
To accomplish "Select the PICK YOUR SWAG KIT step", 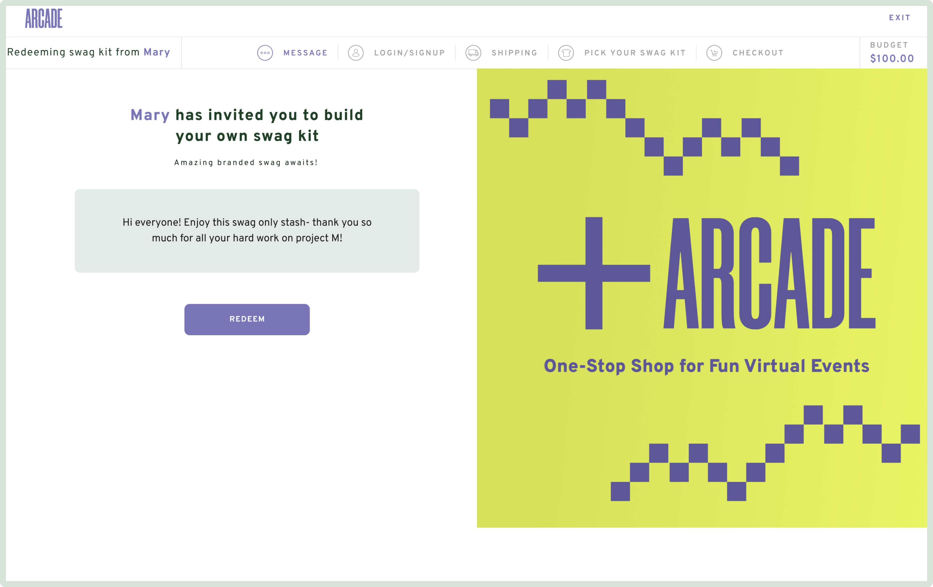I will (635, 53).
